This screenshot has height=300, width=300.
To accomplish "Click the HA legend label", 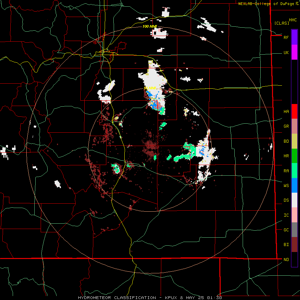I will pos(286,112).
